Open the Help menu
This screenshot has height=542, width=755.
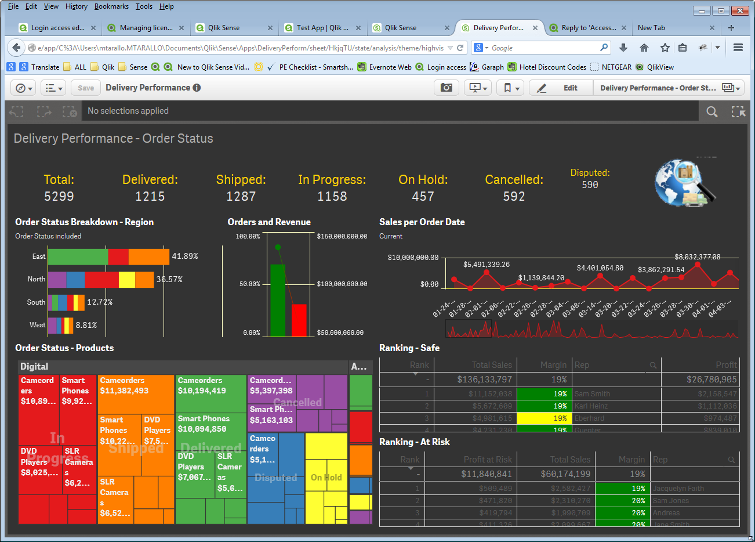point(166,6)
